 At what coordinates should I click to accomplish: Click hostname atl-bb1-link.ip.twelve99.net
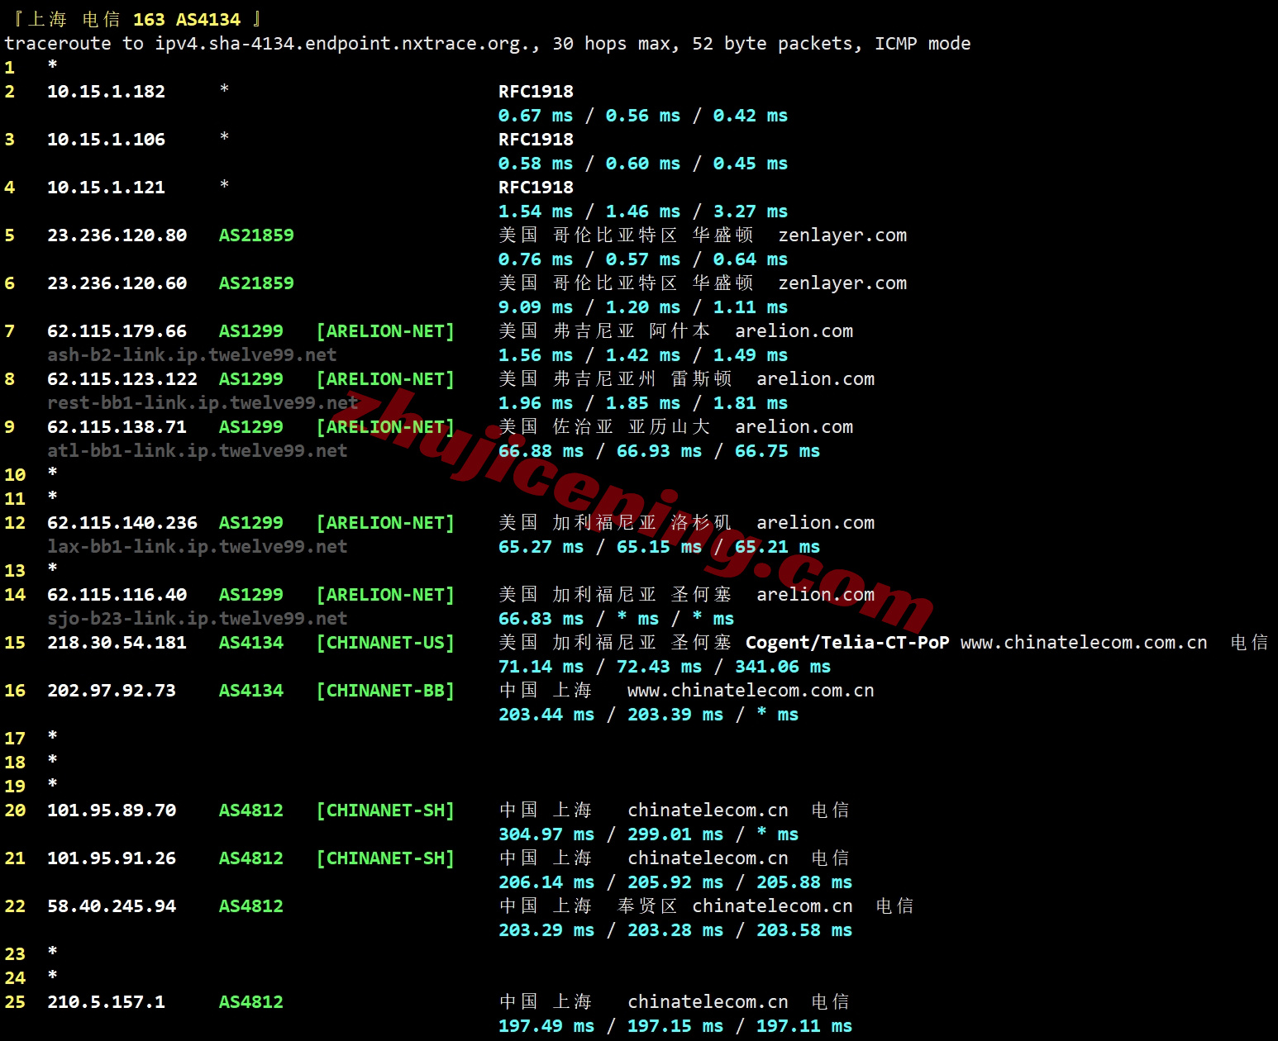coord(197,451)
